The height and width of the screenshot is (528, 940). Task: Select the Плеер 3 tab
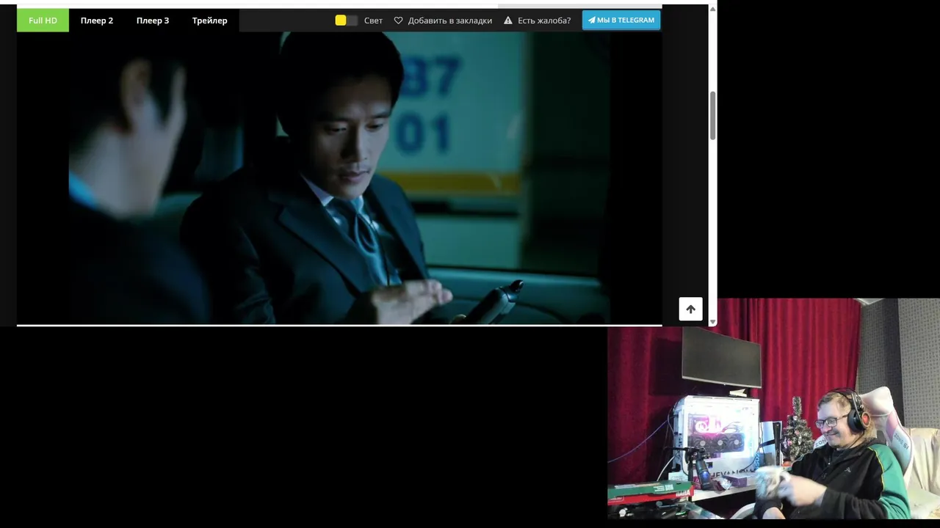(153, 21)
